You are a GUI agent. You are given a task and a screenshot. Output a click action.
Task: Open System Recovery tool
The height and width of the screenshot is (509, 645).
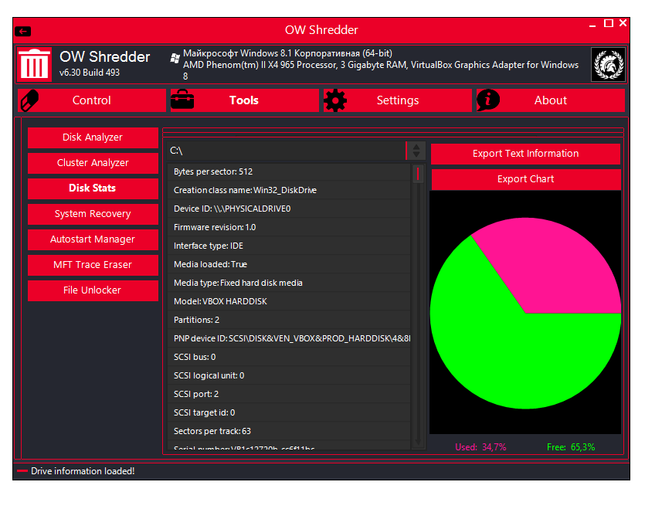pos(93,214)
